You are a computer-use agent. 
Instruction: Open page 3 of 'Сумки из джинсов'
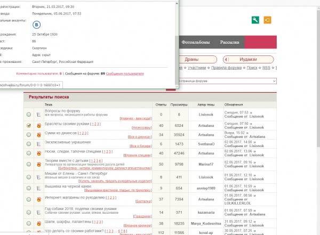pyautogui.click(x=85, y=133)
